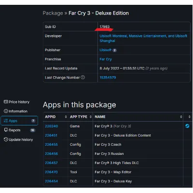The height and width of the screenshot is (193, 193).
Task: Click Far Cry 3 Czech name
Action: point(108,144)
